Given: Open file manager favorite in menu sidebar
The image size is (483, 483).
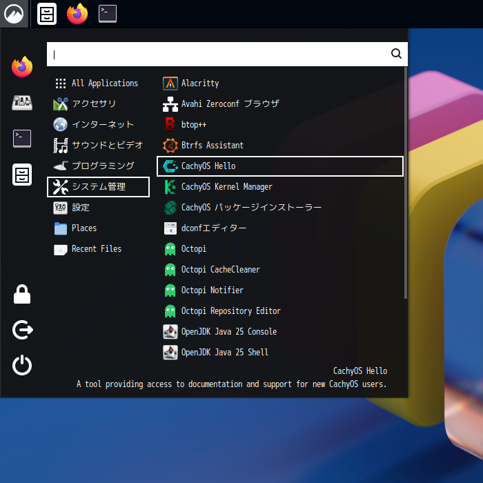Looking at the screenshot, I should 22,175.
